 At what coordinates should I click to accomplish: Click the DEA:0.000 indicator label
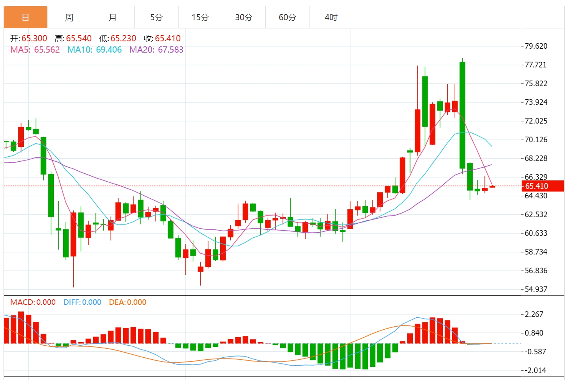128,302
